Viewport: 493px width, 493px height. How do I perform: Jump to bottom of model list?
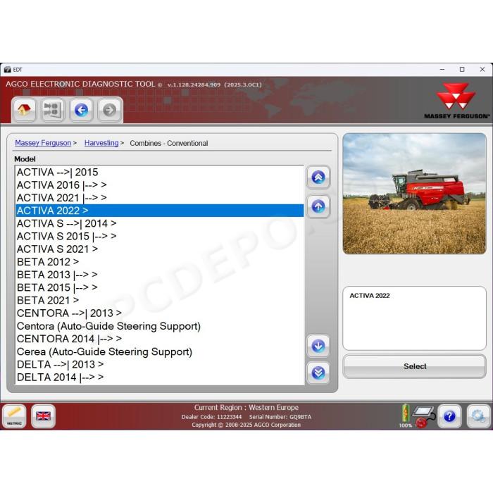[x=318, y=373]
